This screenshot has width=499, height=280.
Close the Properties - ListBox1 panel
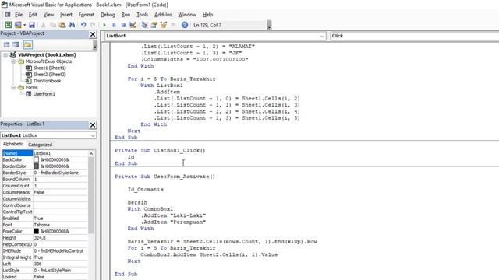93,124
